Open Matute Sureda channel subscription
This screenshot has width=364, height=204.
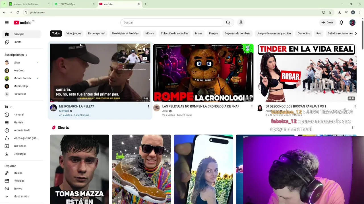22,78
